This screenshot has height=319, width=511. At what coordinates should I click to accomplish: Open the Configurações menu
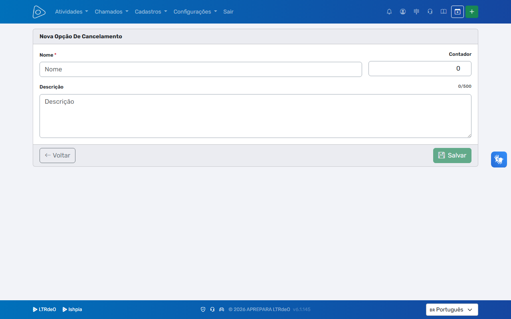click(x=195, y=12)
